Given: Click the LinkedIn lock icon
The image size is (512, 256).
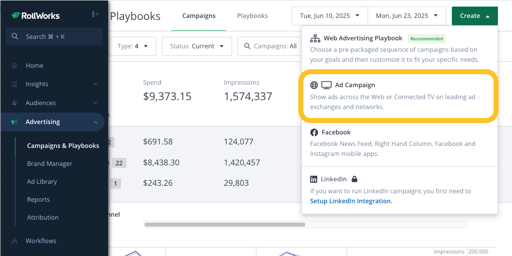Looking at the screenshot, I should point(354,179).
